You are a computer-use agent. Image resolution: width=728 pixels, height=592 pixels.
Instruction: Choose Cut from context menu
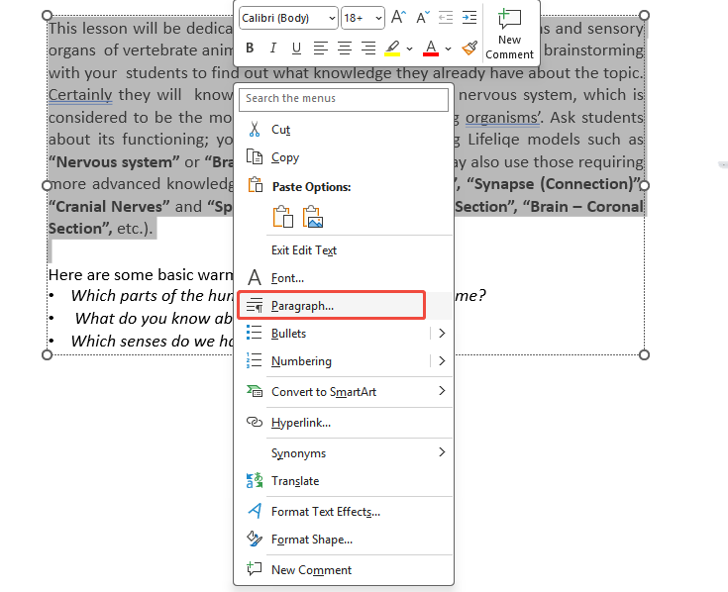(344, 130)
